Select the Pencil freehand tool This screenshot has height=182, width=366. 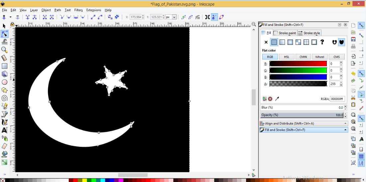(x=4, y=106)
